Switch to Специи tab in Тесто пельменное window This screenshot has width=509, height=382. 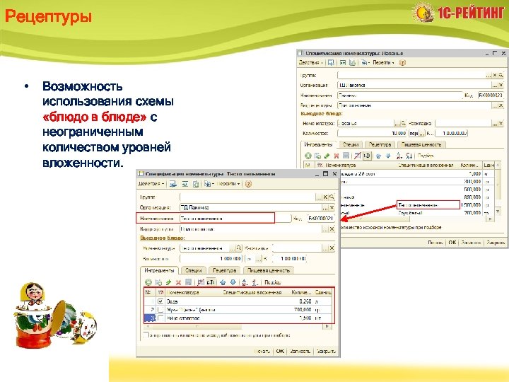click(194, 270)
